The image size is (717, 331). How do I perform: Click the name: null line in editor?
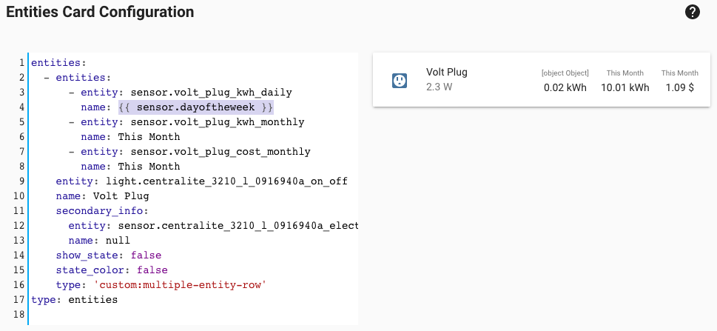point(98,241)
